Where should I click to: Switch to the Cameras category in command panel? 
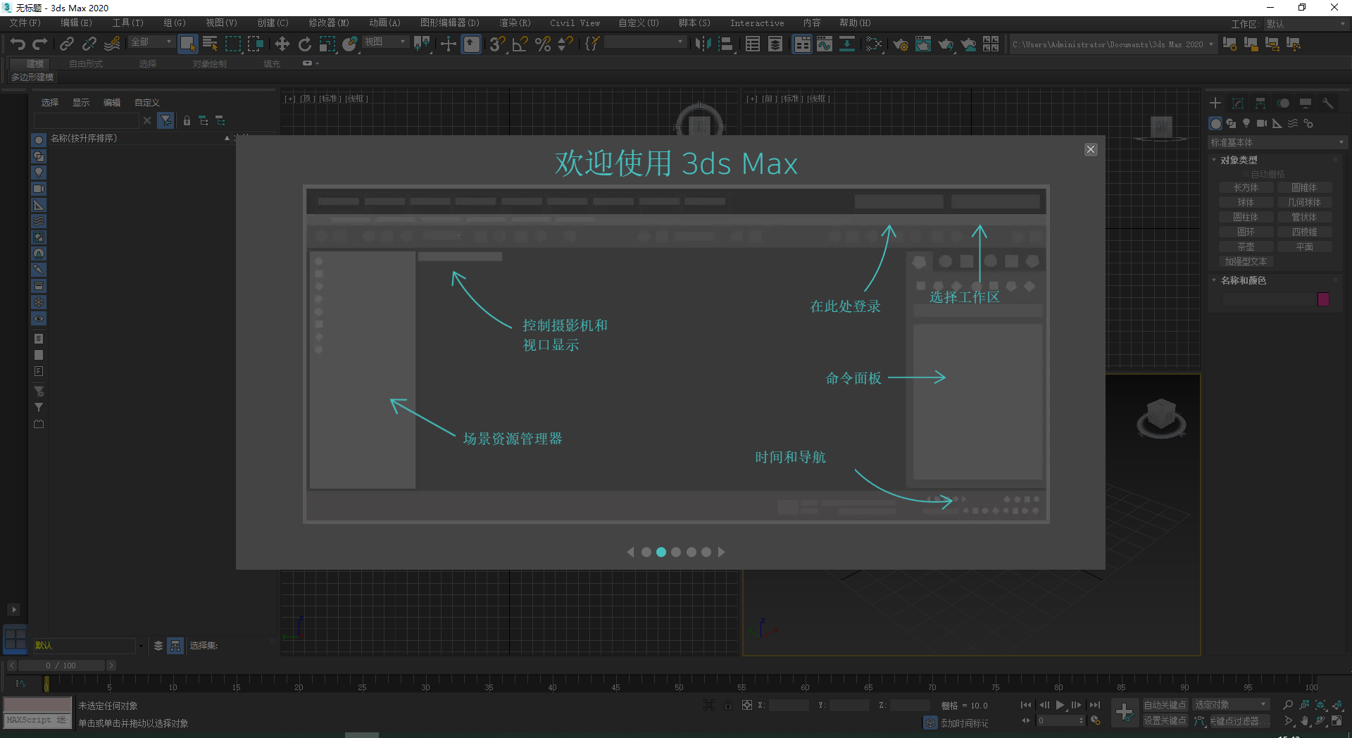1261,124
